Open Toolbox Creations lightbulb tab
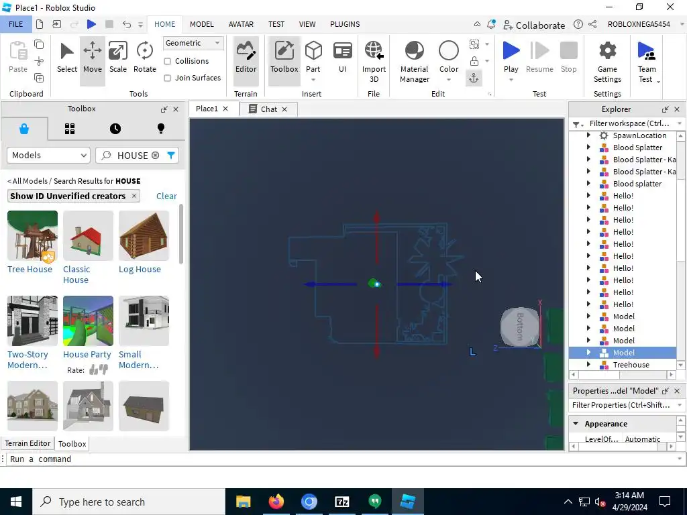Screen dimensions: 687x515 coord(161,129)
